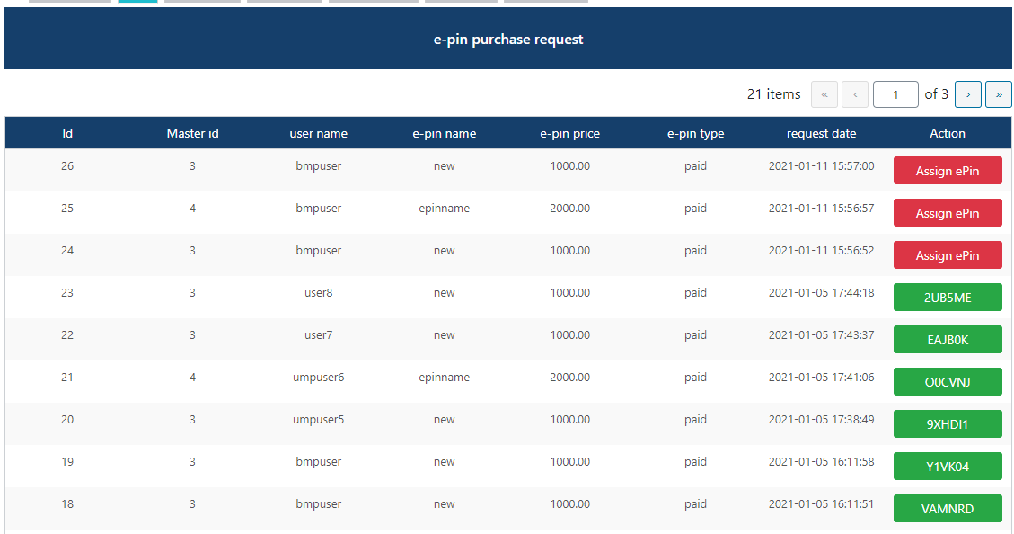Screen dimensions: 1014x534
Task: Click the request date column header
Action: point(821,133)
